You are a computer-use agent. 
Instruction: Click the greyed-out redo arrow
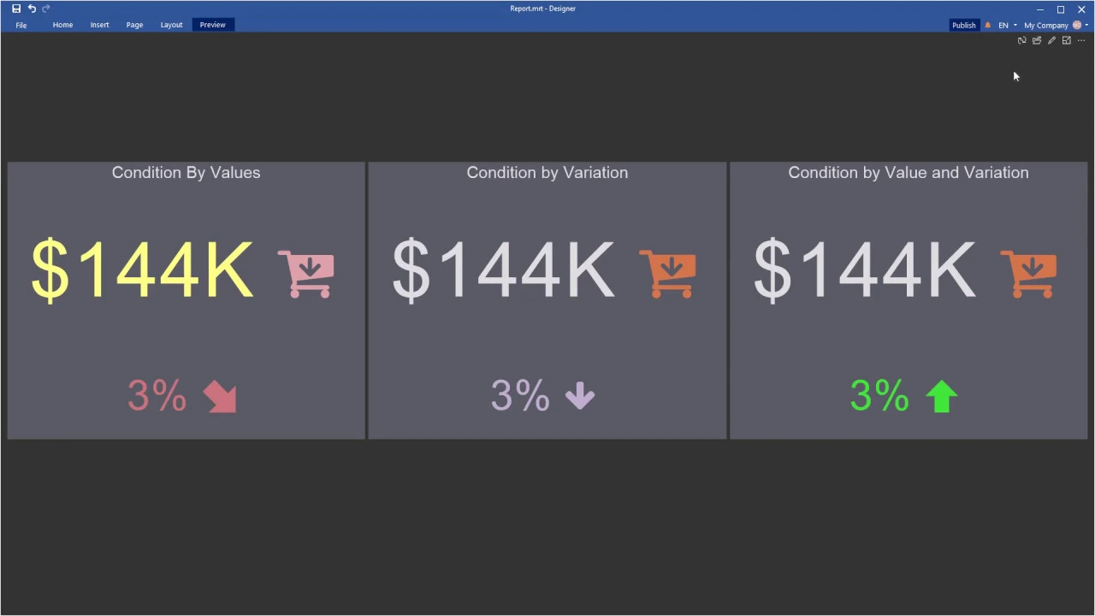coord(46,9)
